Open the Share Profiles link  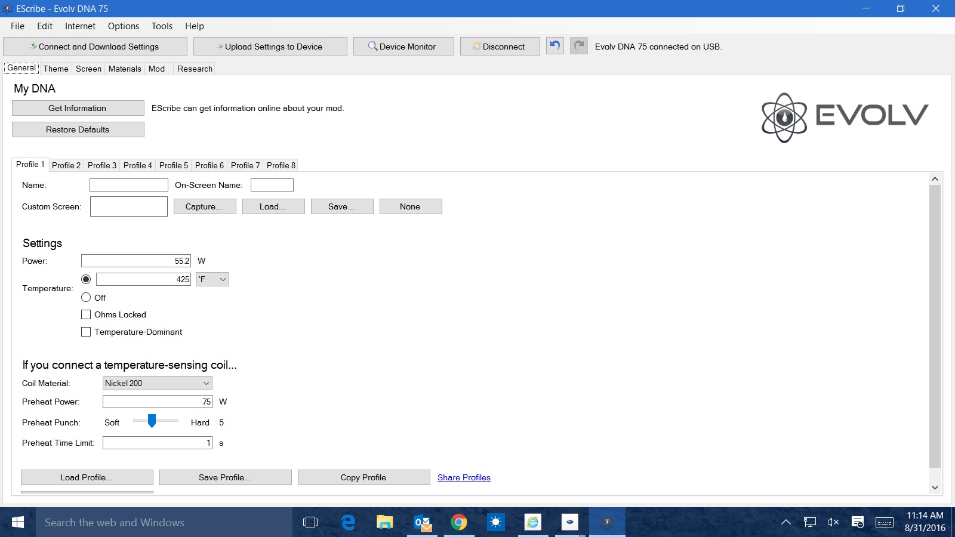click(464, 477)
